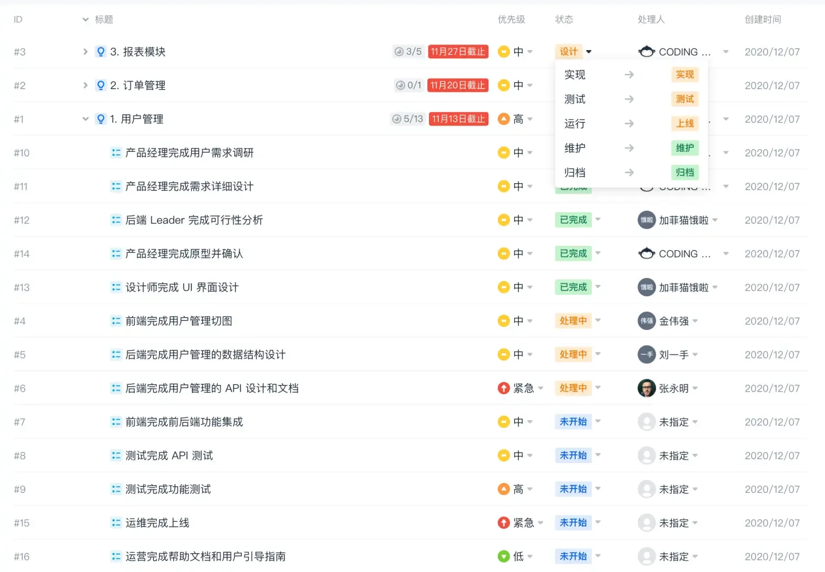The width and height of the screenshot is (825, 572).
Task: Click the CODING avatar on row #14
Action: coord(646,254)
